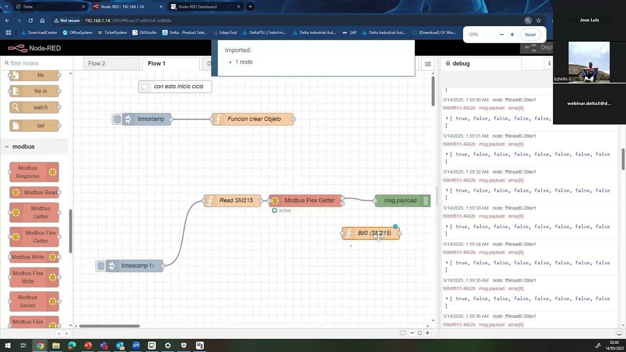Select the Flow 1 tab
Screen dimensions: 626x352
pos(170,64)
